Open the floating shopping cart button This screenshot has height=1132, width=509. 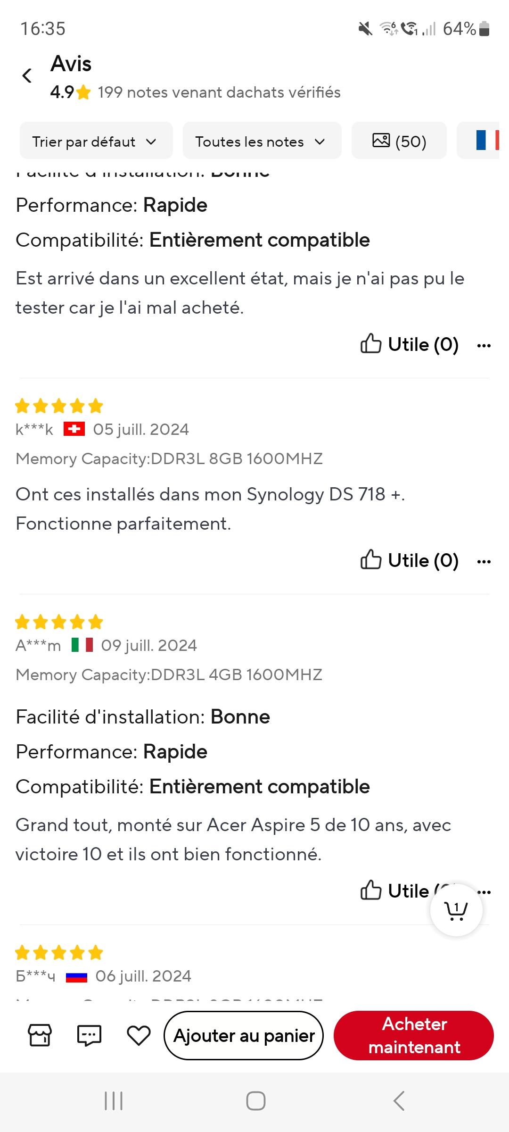[456, 910]
